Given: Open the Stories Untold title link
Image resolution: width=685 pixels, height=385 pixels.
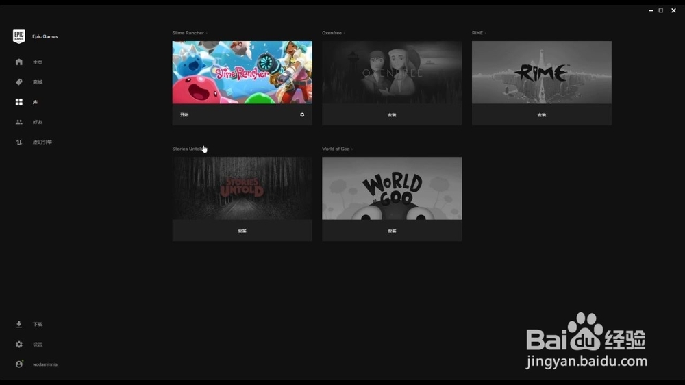Looking at the screenshot, I should tap(188, 149).
